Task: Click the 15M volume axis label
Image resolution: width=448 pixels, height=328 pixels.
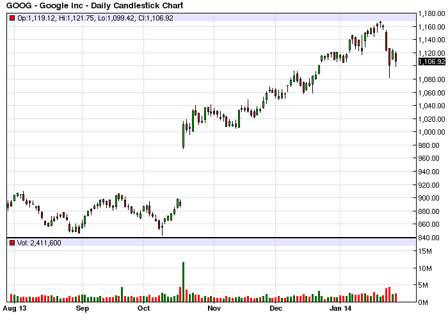Action: [x=425, y=251]
